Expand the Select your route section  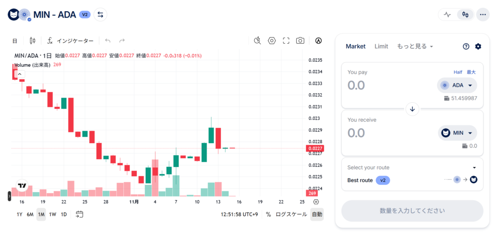click(x=474, y=167)
